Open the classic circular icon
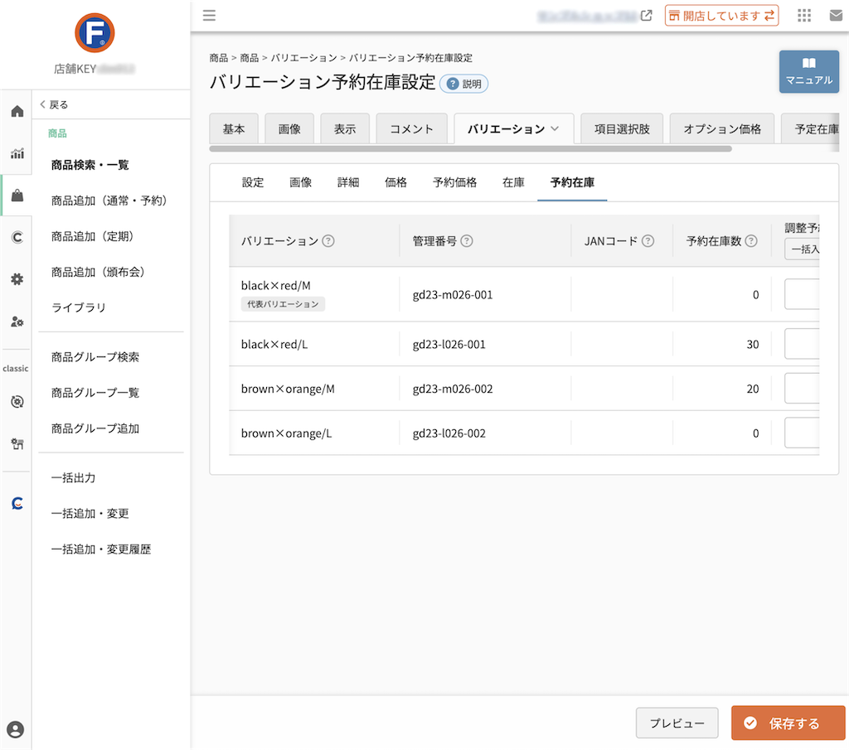Image resolution: width=849 pixels, height=750 pixels. coord(17,401)
